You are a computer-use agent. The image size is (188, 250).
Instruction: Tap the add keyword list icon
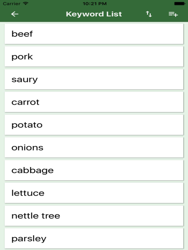(173, 14)
